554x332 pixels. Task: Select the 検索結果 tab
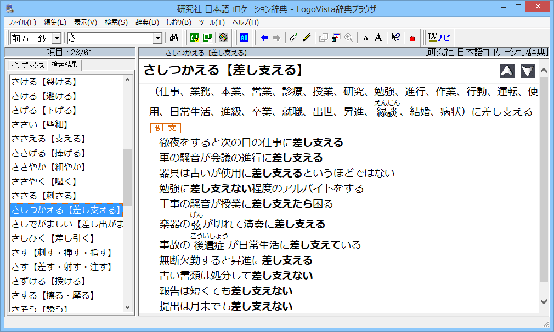(x=64, y=65)
